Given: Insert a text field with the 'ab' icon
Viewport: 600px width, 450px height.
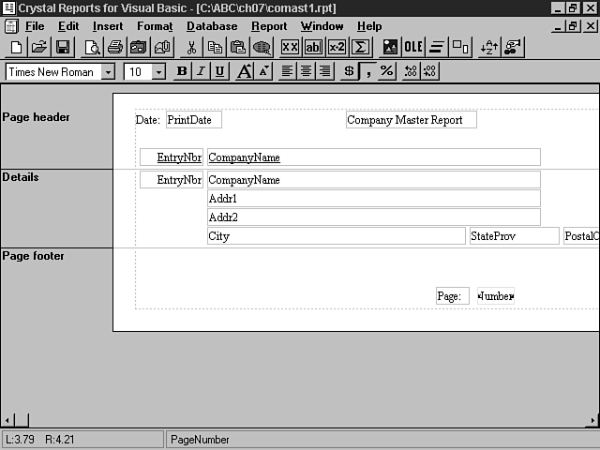Looking at the screenshot, I should 313,47.
